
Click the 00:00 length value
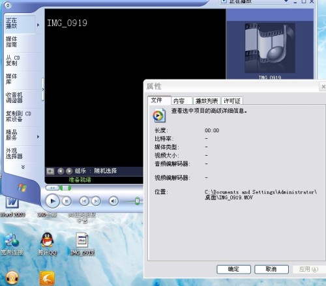coord(212,130)
